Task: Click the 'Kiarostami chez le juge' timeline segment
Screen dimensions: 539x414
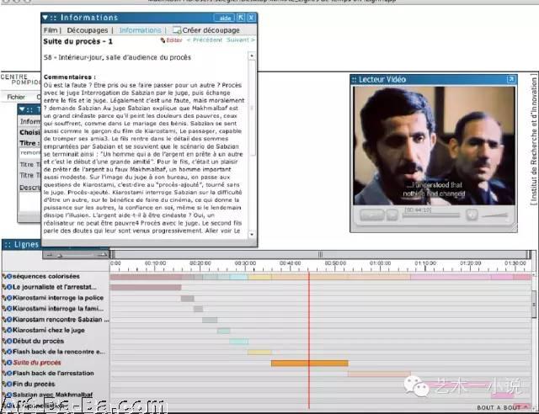Action: click(x=223, y=331)
